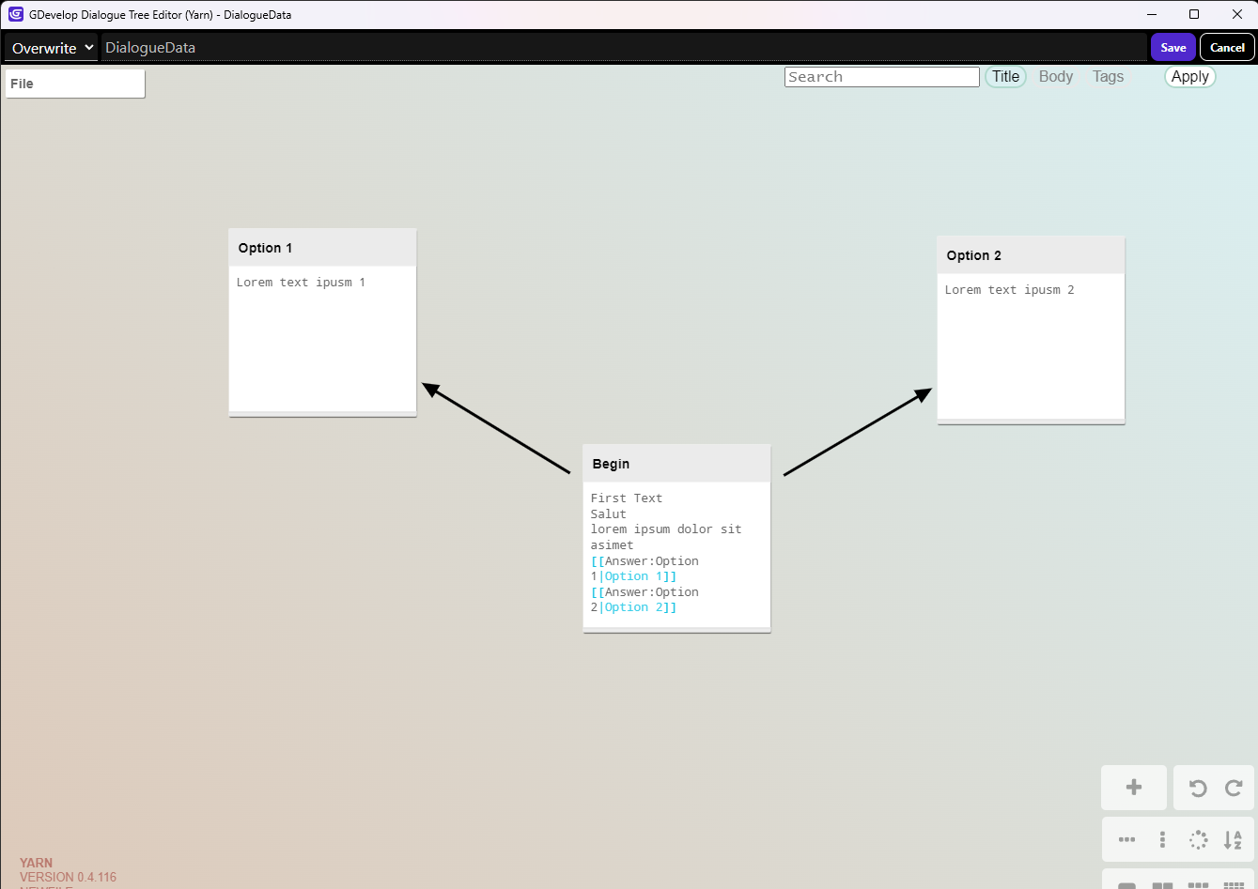
Task: Auto-arrange nodes in a spiral layout
Action: (1198, 839)
